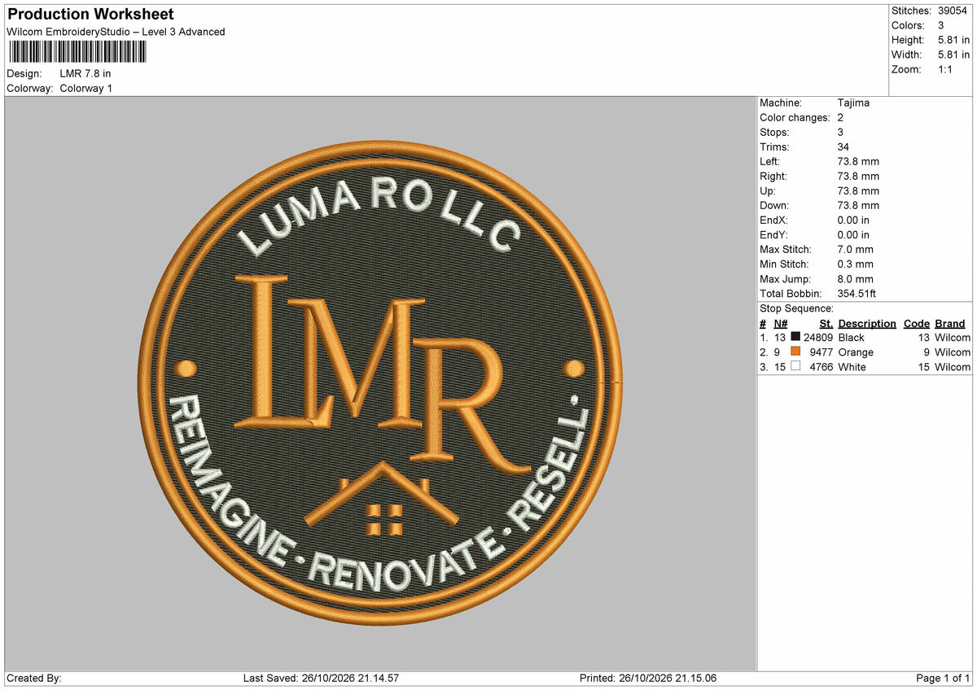Click 'Wilcom EmbroideryStudio – Level 3 Advanced' text
The image size is (977, 690).
(x=116, y=32)
